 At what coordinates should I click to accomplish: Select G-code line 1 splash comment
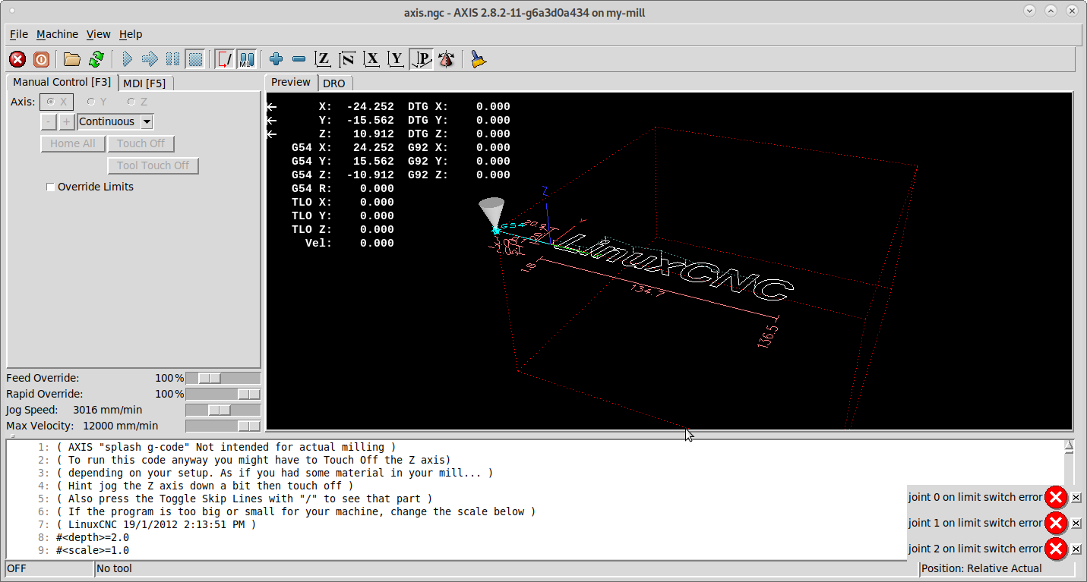pyautogui.click(x=226, y=447)
